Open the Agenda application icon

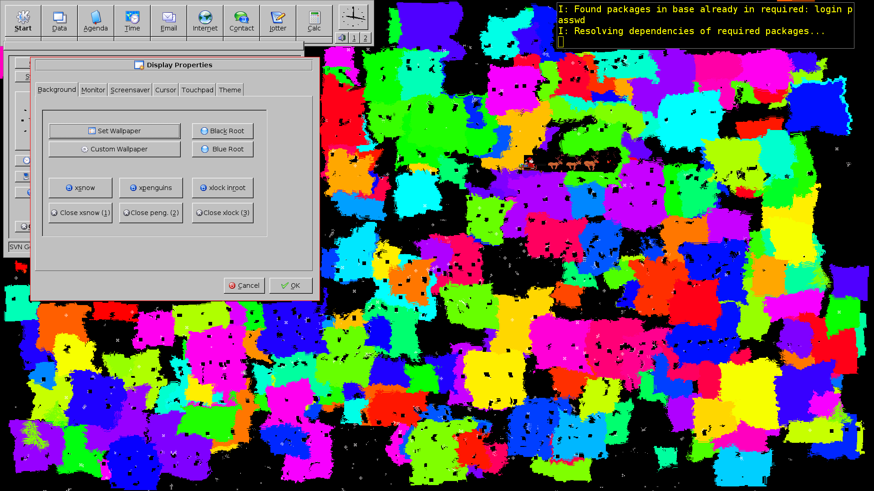tap(96, 21)
